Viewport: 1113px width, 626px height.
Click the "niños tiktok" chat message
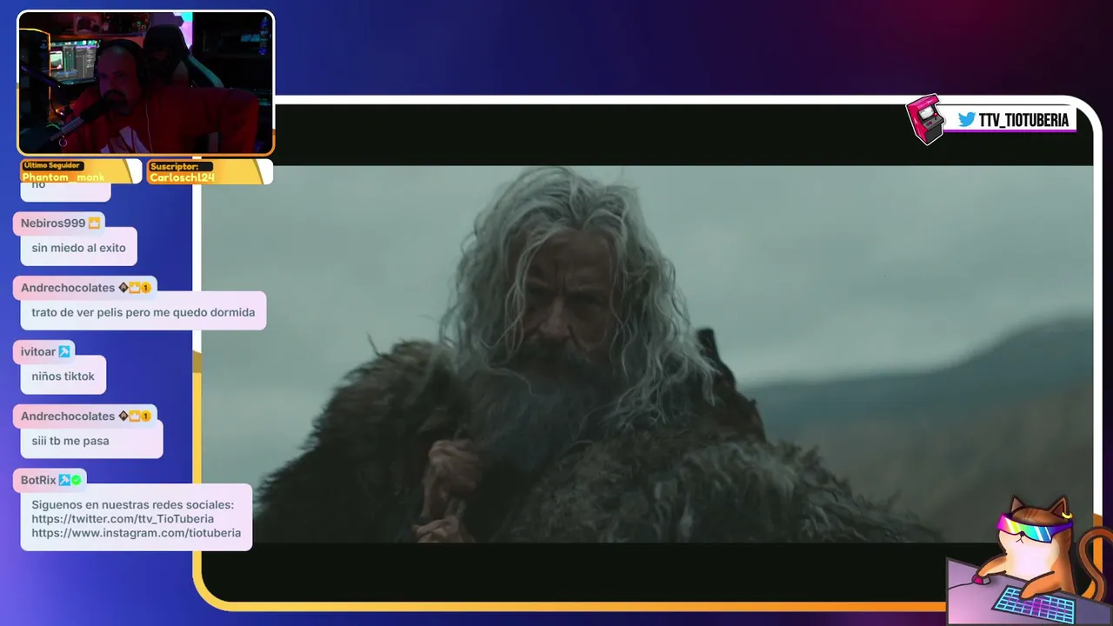[63, 376]
